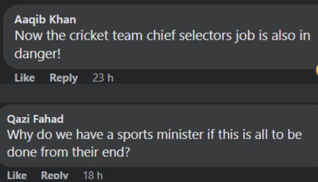This screenshot has height=182, width=318.
Task: Like Qazi Fahad's comment
Action: (x=17, y=176)
